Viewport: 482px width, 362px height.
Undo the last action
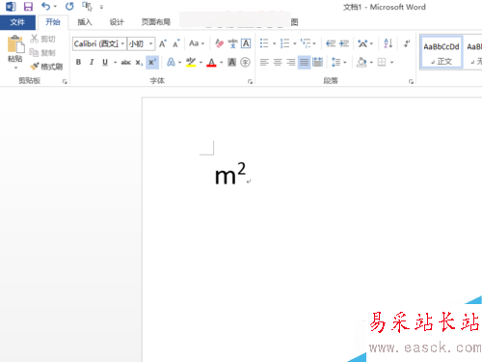(46, 6)
